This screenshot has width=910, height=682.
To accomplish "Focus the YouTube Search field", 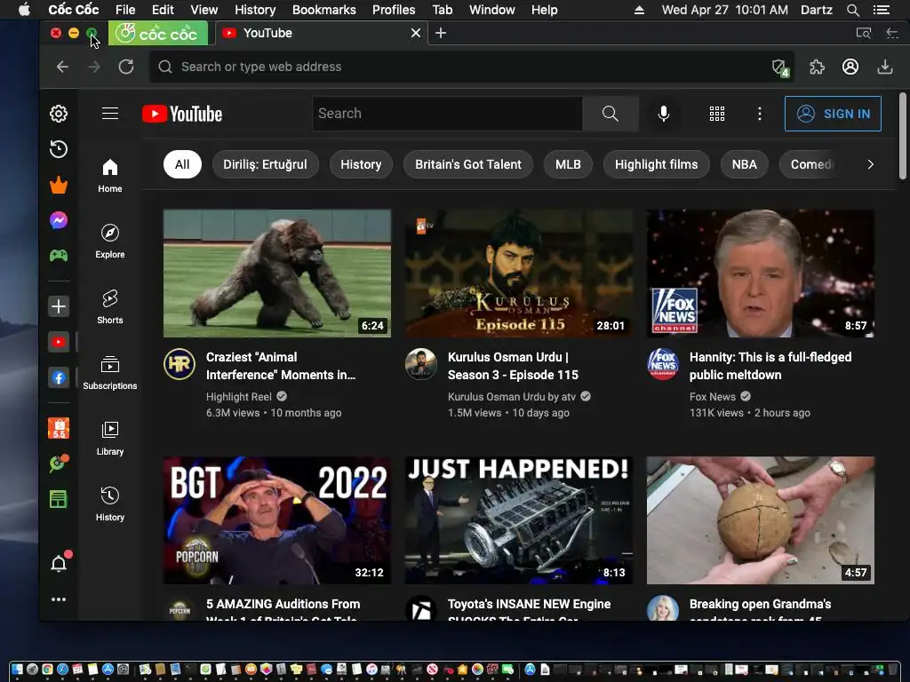I will (x=448, y=114).
